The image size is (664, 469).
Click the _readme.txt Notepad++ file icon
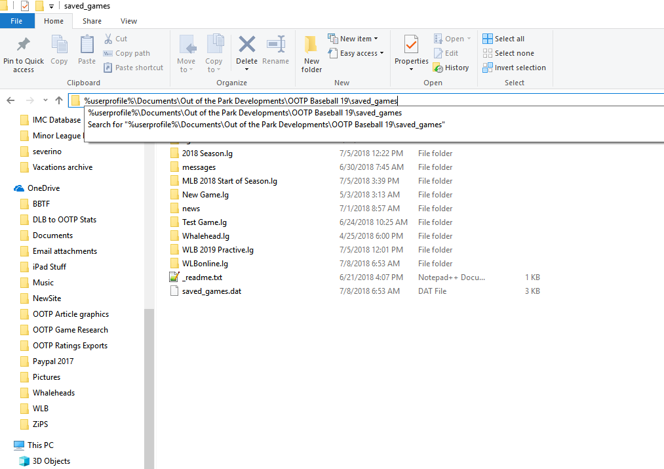(x=174, y=277)
